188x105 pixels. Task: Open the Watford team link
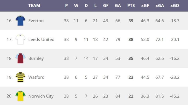point(36,77)
